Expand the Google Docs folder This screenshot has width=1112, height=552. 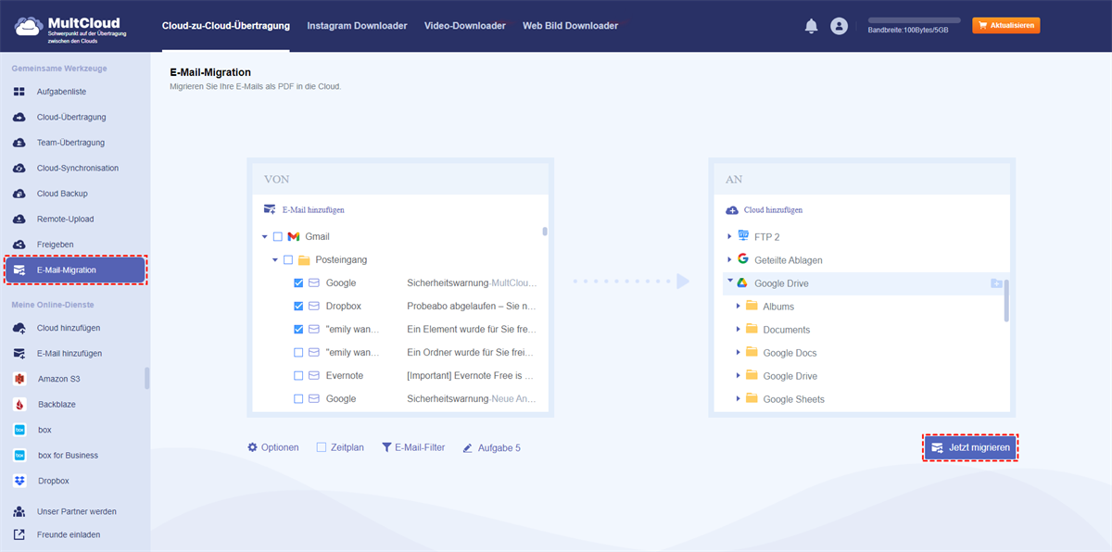point(739,353)
